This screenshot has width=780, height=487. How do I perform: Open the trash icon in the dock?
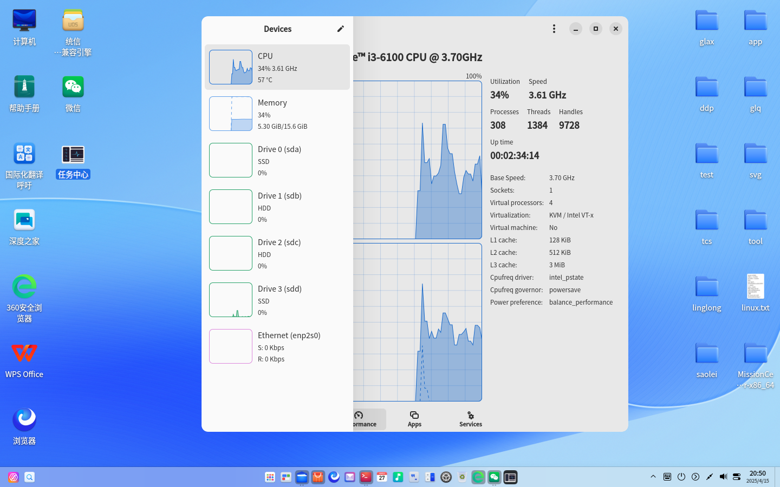click(462, 477)
